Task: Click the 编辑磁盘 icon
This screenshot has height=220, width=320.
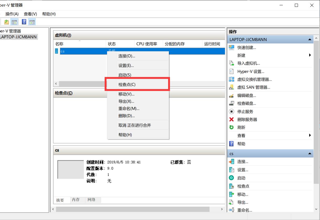Action: pyautogui.click(x=231, y=95)
